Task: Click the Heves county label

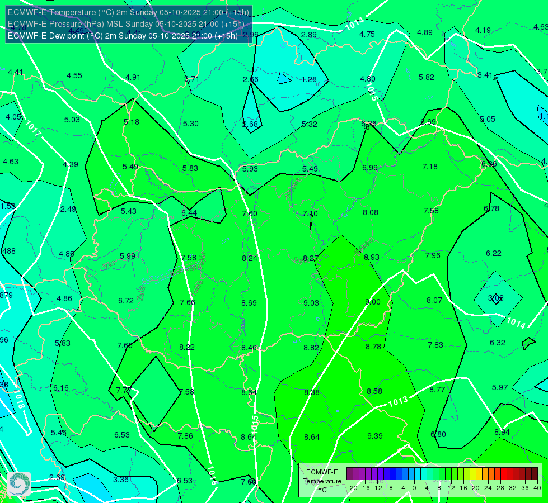Action: click(292, 187)
